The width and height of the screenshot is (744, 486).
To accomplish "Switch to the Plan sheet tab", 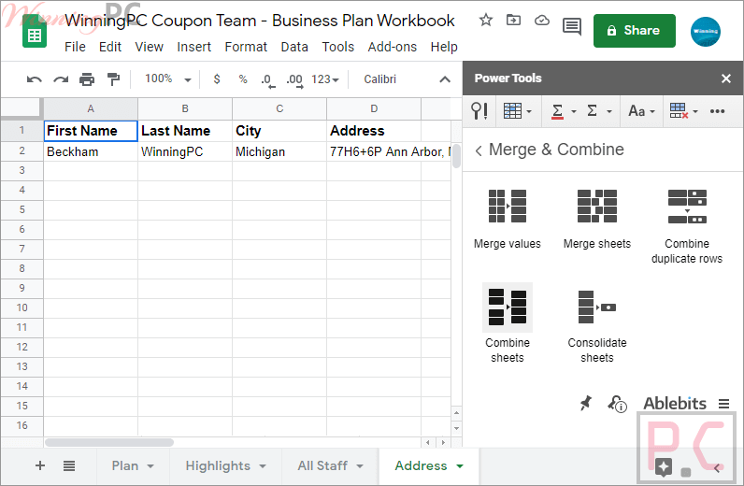I will click(125, 466).
